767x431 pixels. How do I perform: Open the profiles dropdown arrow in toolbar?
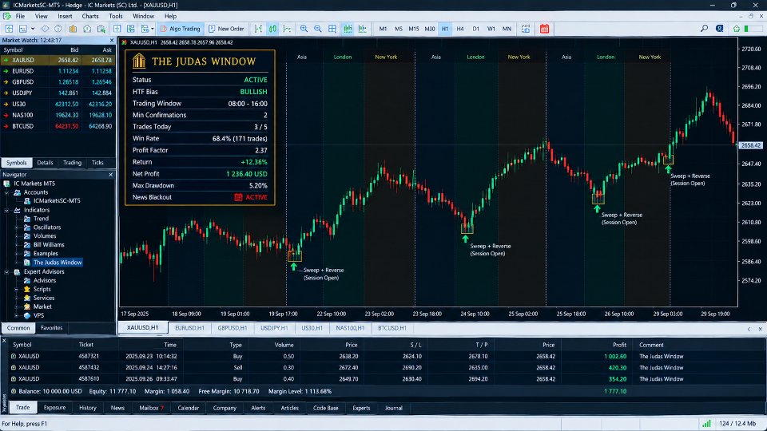(x=33, y=29)
